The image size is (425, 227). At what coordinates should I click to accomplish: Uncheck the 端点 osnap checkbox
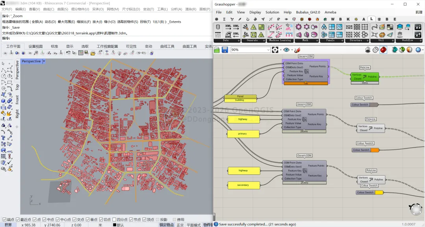(x=4, y=220)
